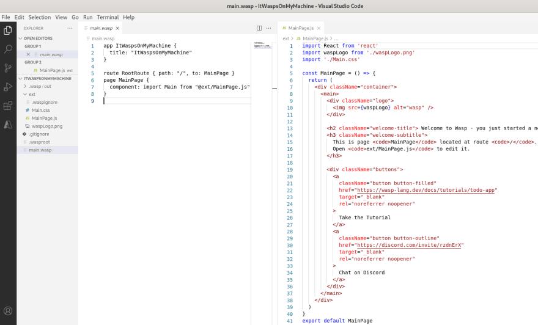Open the View menu
538x325 pixels.
61,17
